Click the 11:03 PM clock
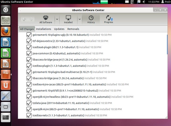The image size is (171, 126). 154,2
